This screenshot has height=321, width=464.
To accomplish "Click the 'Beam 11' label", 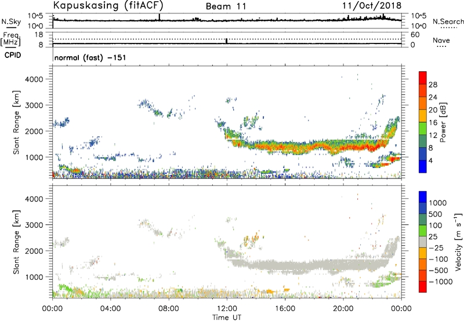I will (x=226, y=6).
